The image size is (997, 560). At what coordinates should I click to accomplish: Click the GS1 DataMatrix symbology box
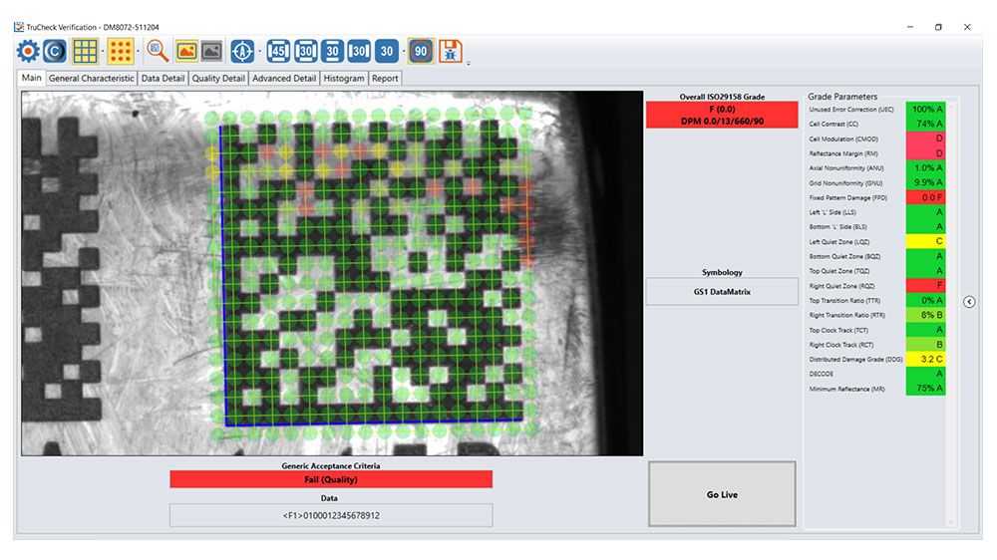click(722, 291)
